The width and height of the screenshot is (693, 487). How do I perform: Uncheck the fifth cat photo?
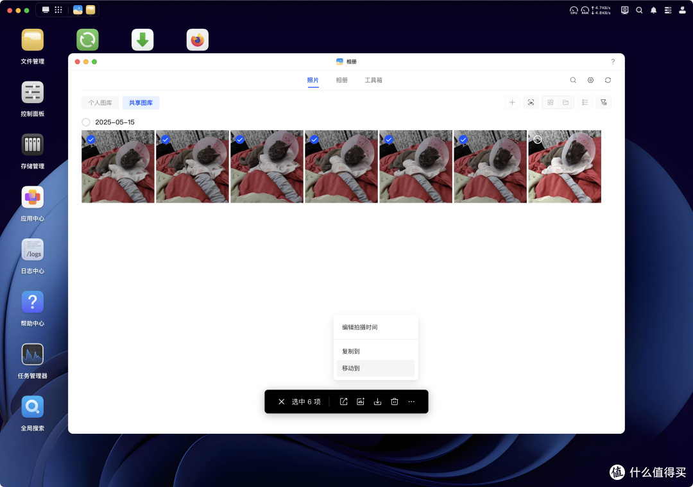389,140
